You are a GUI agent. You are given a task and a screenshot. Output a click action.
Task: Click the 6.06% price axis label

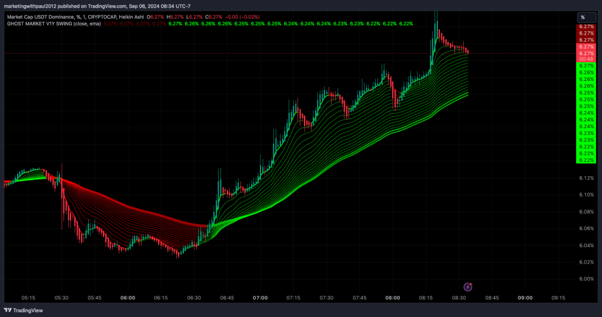pos(587,228)
